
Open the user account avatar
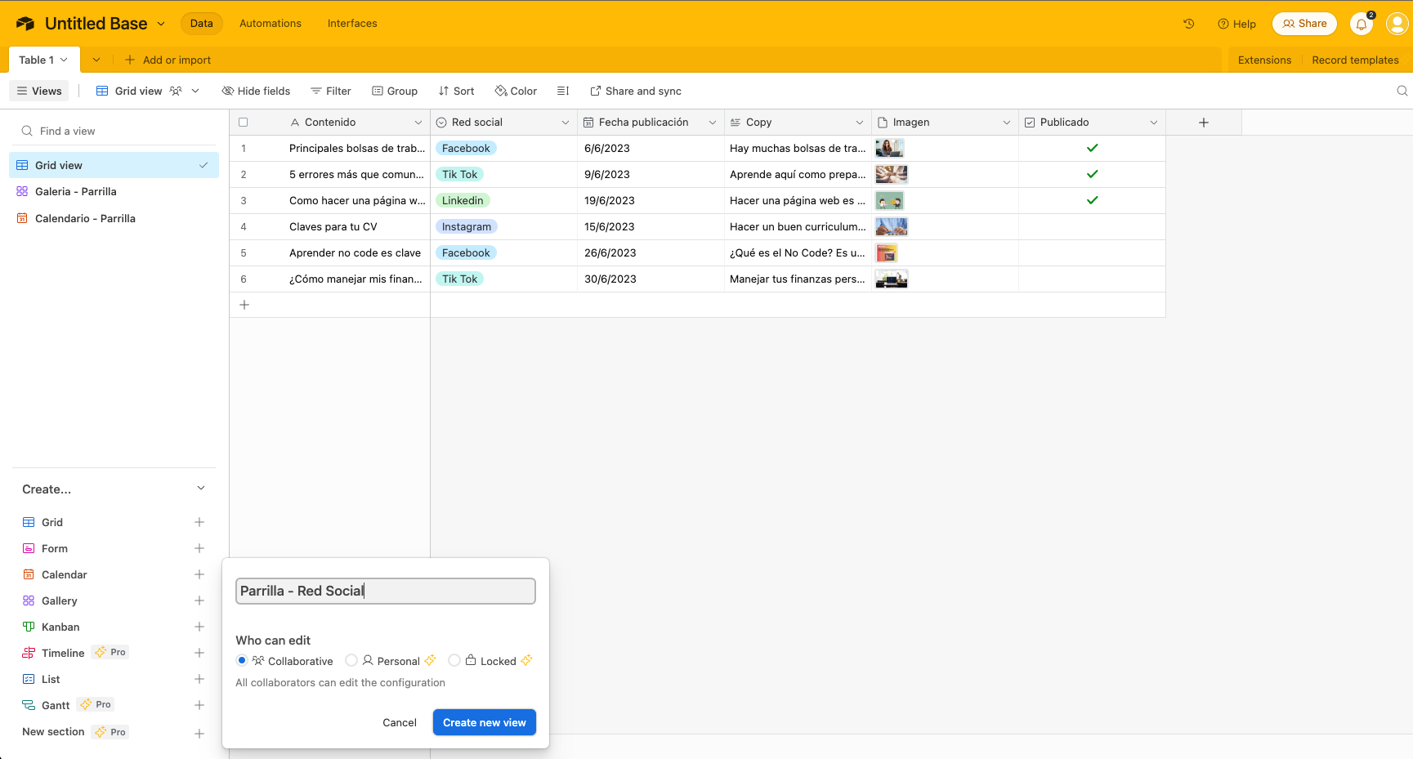[1397, 24]
